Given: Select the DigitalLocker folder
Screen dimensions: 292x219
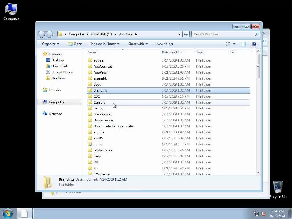Looking at the screenshot, I should [x=168, y=120].
